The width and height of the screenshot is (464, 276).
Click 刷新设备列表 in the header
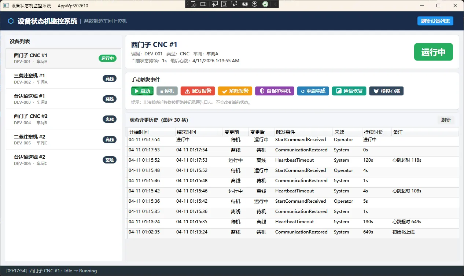pos(435,21)
